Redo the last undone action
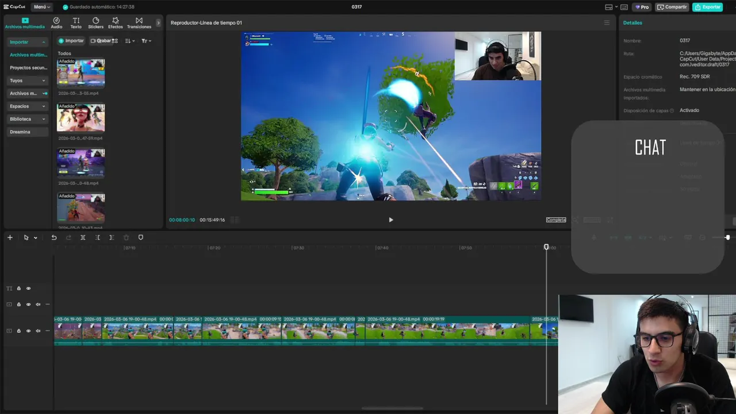 68,237
